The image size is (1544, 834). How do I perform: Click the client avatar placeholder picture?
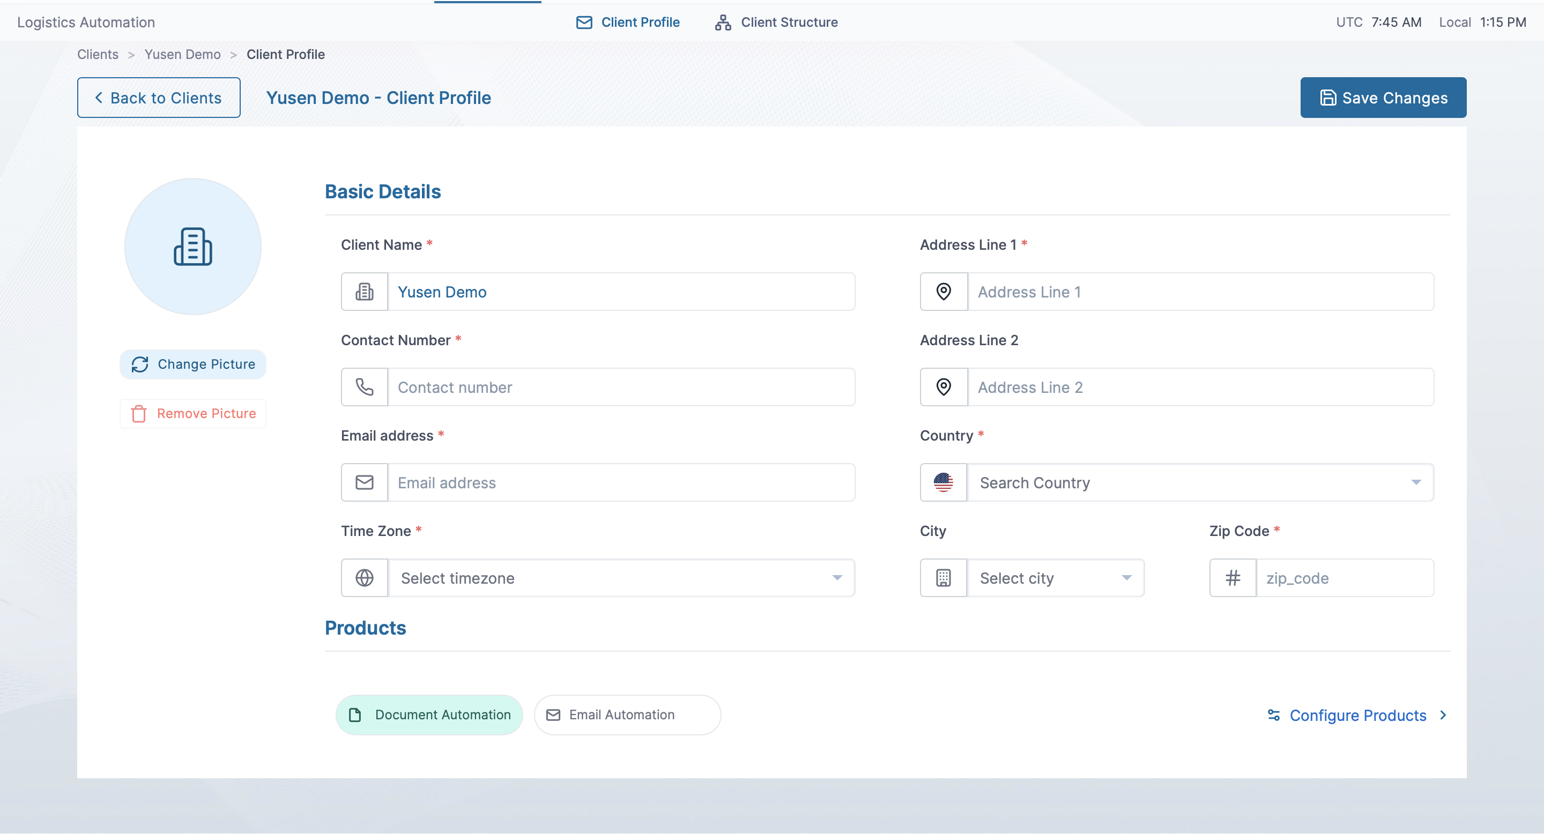[193, 246]
